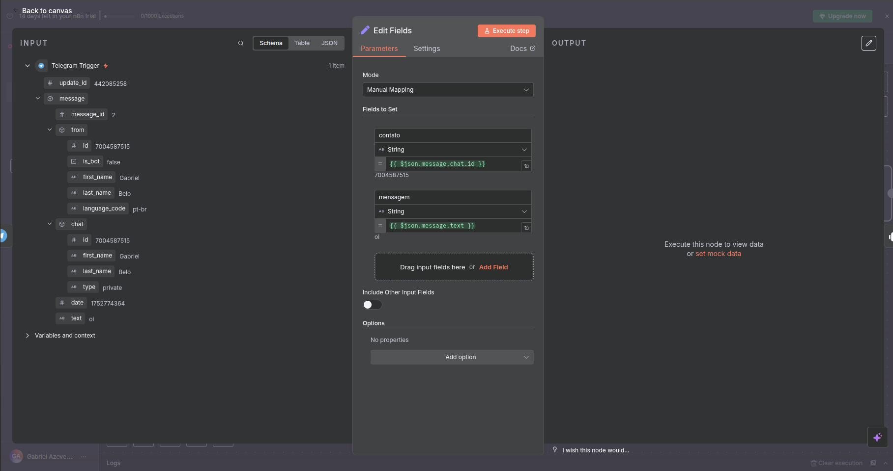
Task: Click the pencil edit icon in the Output panel
Action: tap(868, 43)
